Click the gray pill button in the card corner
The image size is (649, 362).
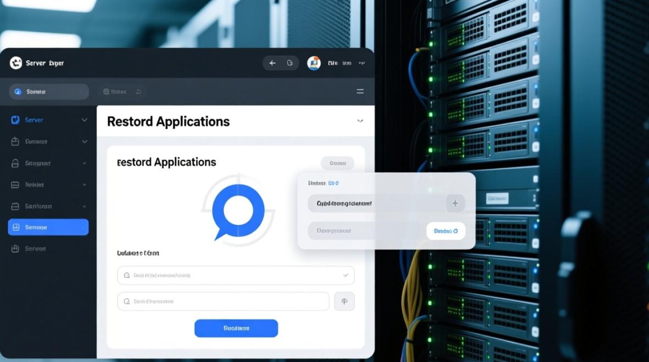pyautogui.click(x=338, y=163)
